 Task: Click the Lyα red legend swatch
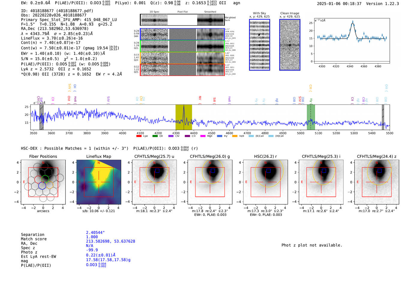(139, 136)
